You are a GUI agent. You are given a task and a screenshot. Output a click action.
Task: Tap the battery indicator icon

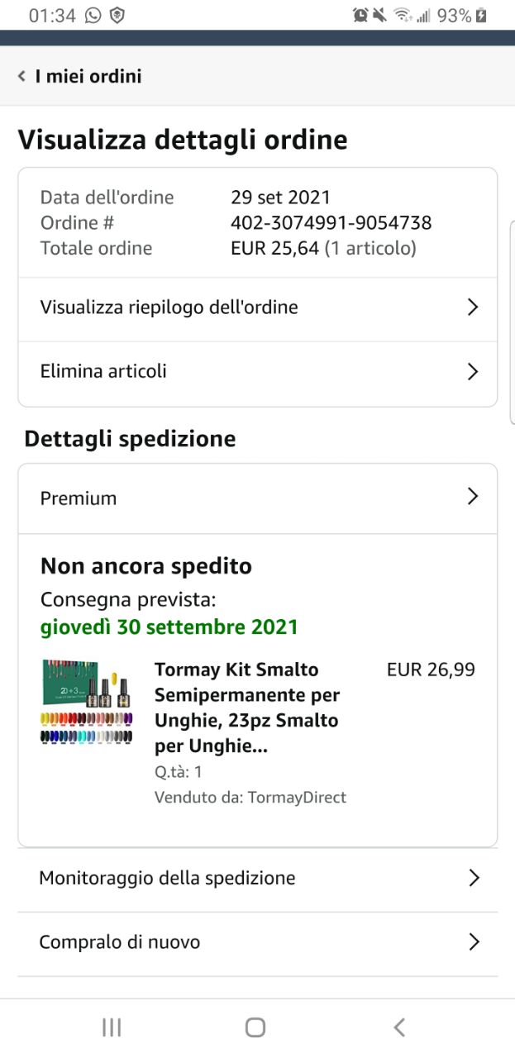click(482, 15)
